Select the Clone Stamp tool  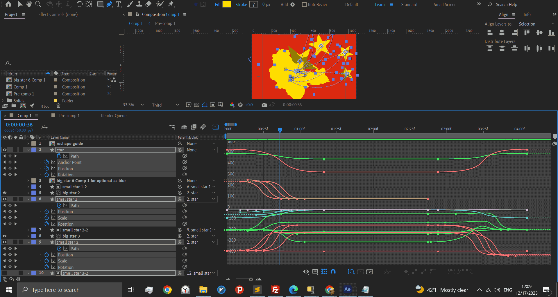point(139,4)
